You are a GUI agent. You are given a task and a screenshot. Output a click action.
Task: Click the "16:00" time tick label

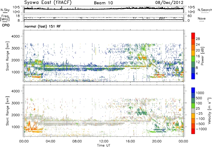pos(130,141)
